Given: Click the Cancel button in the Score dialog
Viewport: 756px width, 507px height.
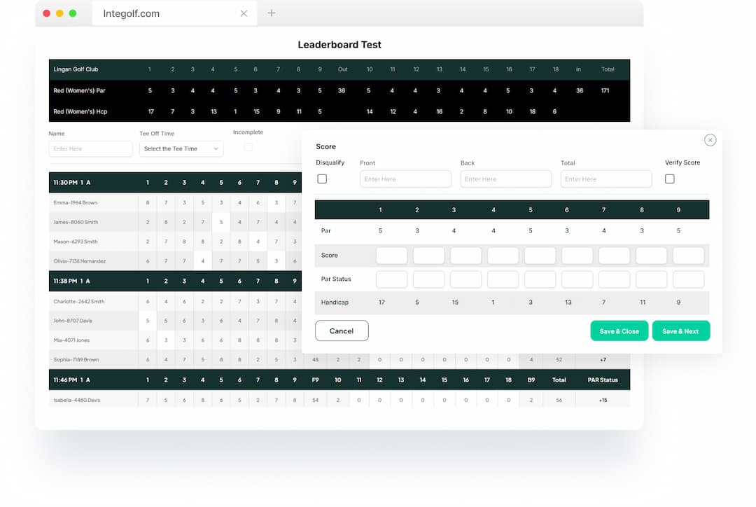Looking at the screenshot, I should [342, 331].
